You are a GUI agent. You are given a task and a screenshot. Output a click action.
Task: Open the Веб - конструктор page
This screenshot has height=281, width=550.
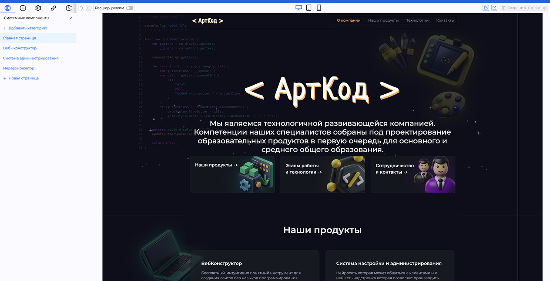[x=20, y=48]
